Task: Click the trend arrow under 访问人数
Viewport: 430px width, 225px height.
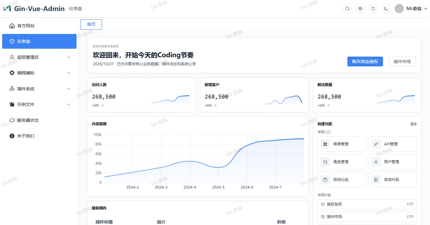Action: [102, 106]
